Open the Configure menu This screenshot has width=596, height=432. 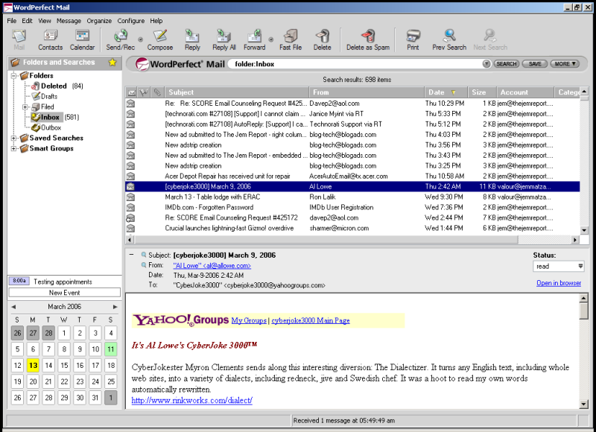[x=131, y=21]
